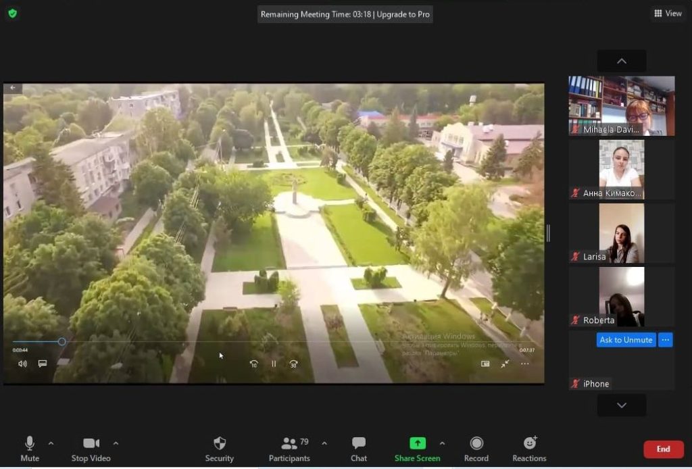
Task: Click the green encryption shield icon
Action: tap(12, 14)
